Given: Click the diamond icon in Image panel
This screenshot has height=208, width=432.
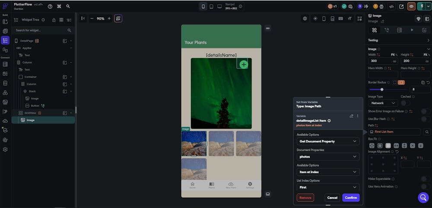Looking at the screenshot, I should 419,19.
